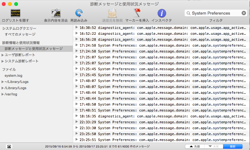Viewport: 250px width, 150px height.
Task: Select the 16:38:52 log entry text
Action: pos(163,28)
